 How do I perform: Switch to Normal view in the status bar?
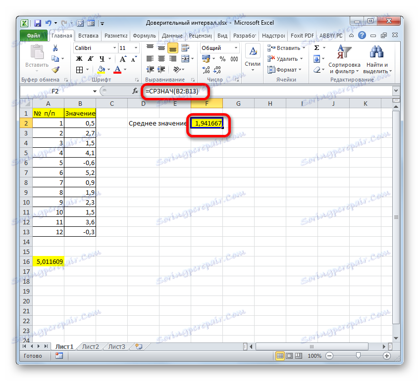point(280,356)
